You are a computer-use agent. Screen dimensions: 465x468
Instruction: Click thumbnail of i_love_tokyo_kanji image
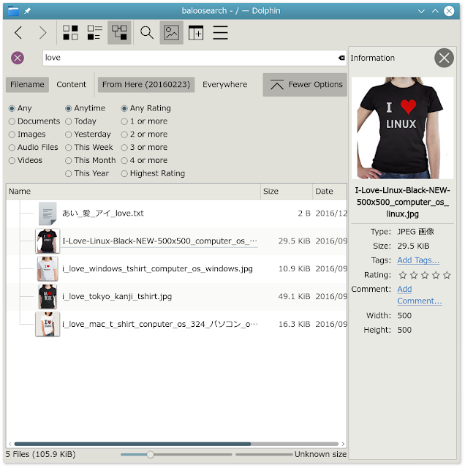click(48, 296)
